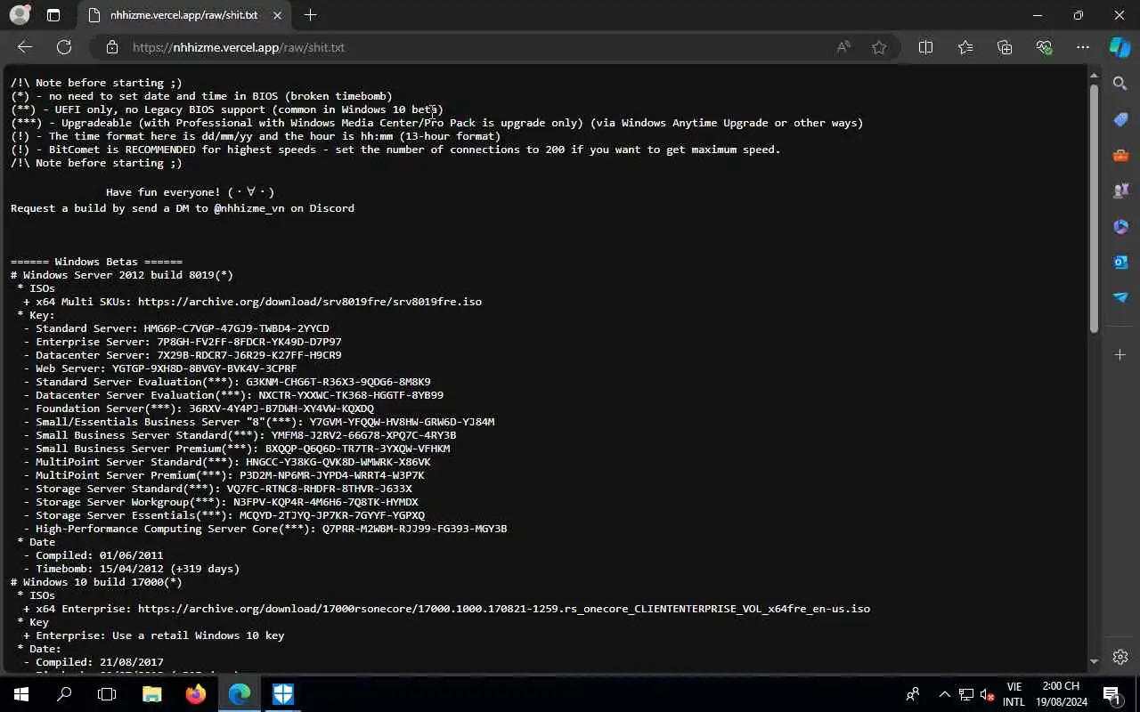The width and height of the screenshot is (1140, 712).
Task: Click the '====== Windows Betas ======' line
Action: [96, 262]
